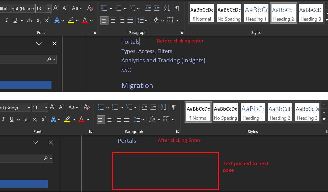The width and height of the screenshot is (328, 192).
Task: Click the Subscript icon
Action: click(38, 21)
